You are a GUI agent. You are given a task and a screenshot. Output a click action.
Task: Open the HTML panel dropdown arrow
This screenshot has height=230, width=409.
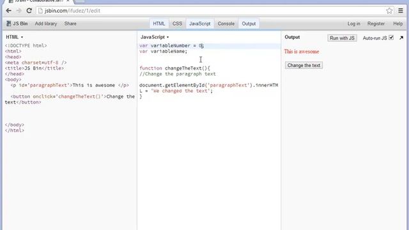[x=22, y=37]
